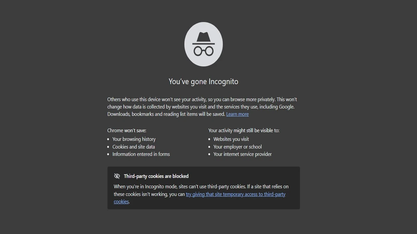Click the bullet beside Cookies and site data

tap(108, 147)
